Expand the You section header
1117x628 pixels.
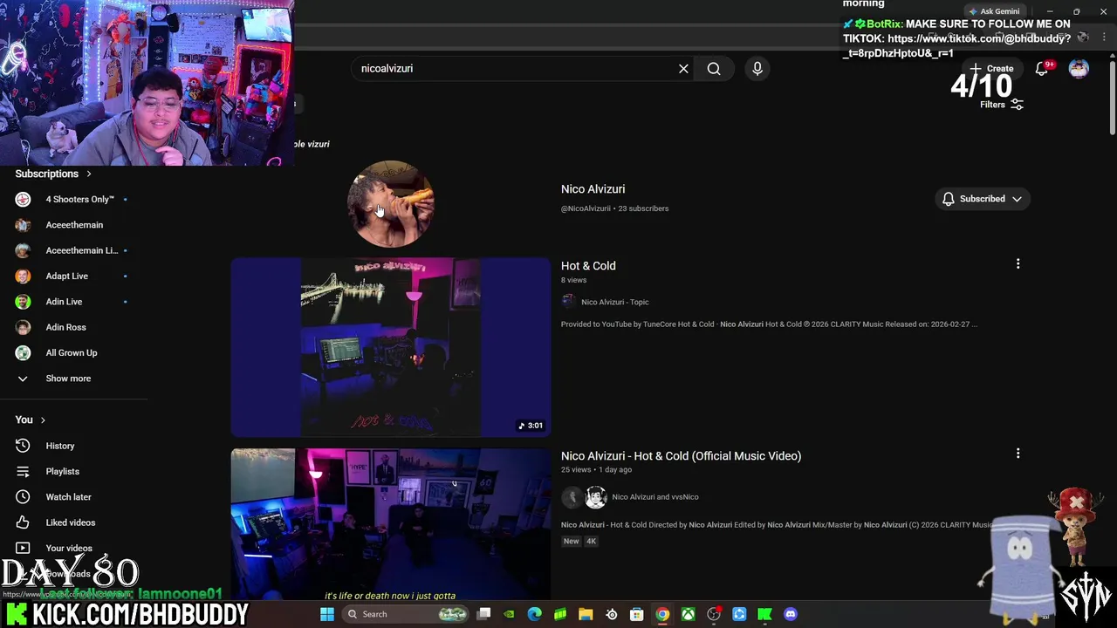[x=31, y=420]
